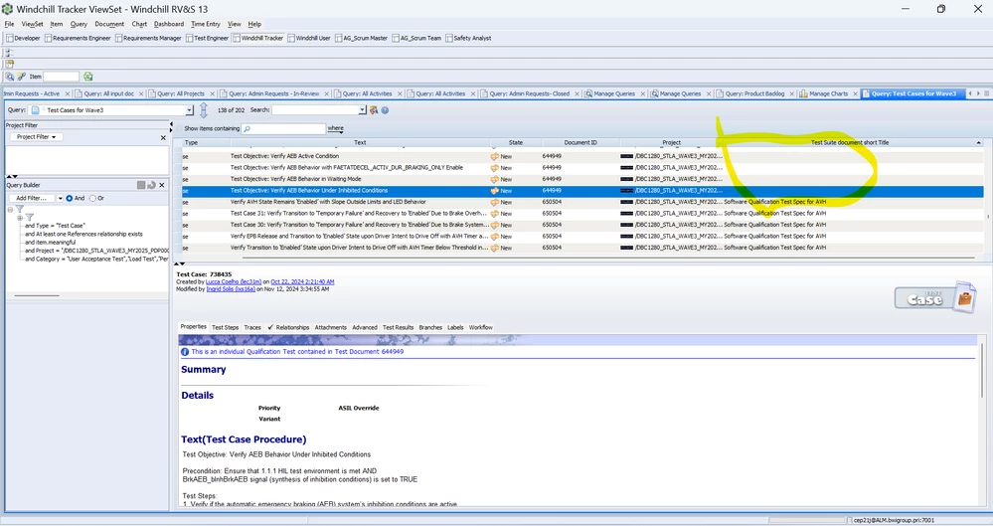Screen dimensions: 993x526
Task: Click the up-down expand arrow beside Query field
Action: coord(204,110)
